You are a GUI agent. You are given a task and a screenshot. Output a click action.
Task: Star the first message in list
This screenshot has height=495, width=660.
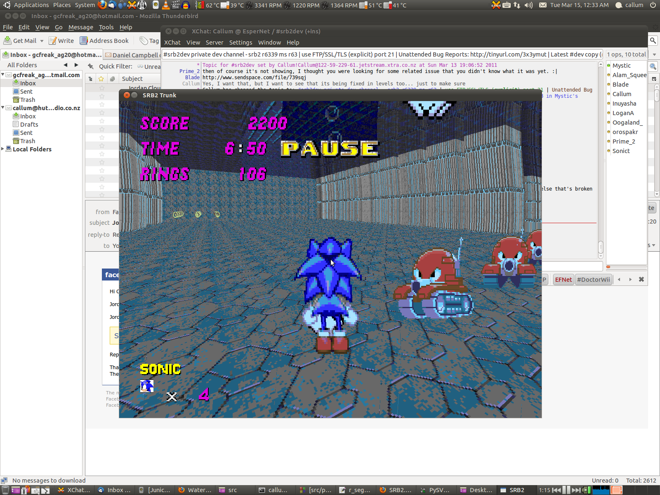click(102, 88)
